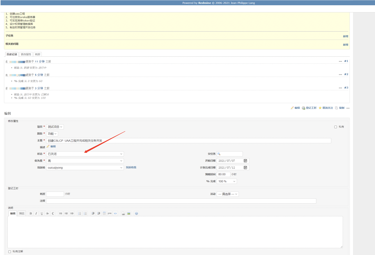
Task: Click 新增 link for 相关的问题
Action: coord(346,45)
